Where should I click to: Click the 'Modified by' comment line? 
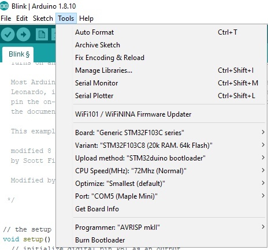click(33, 180)
